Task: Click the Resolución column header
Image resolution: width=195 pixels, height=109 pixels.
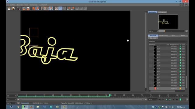Action: [x=174, y=45]
